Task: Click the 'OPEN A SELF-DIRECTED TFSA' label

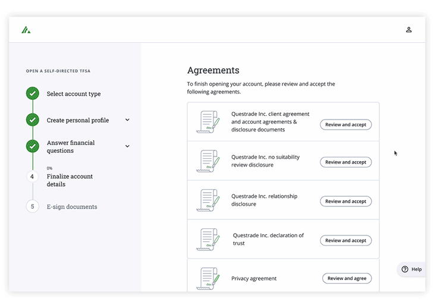Action: tap(58, 71)
